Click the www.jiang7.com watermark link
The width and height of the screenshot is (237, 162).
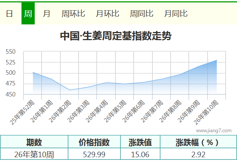[213, 130]
